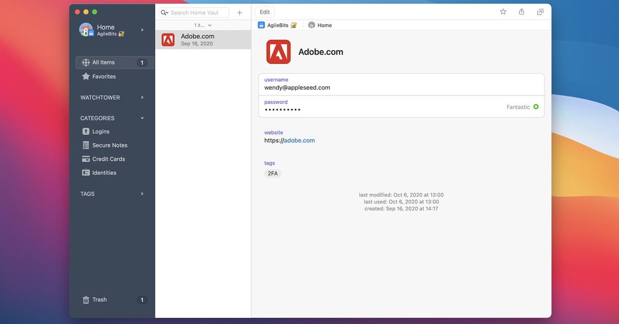Image resolution: width=619 pixels, height=324 pixels.
Task: Click the plus icon to add item
Action: tap(239, 12)
